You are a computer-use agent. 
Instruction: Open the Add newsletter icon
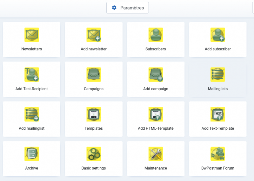pos(94,35)
